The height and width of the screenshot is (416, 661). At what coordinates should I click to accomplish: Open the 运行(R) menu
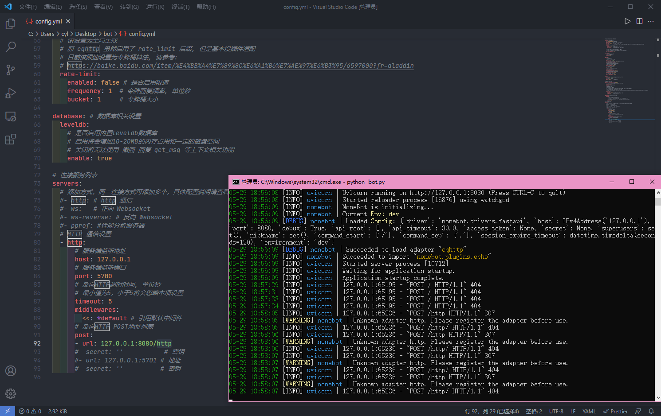[x=155, y=7]
